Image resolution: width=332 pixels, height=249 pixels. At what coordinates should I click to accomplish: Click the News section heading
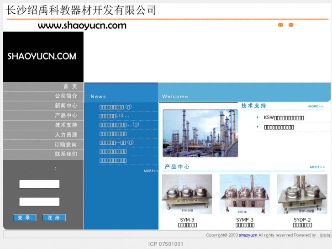coord(99,97)
